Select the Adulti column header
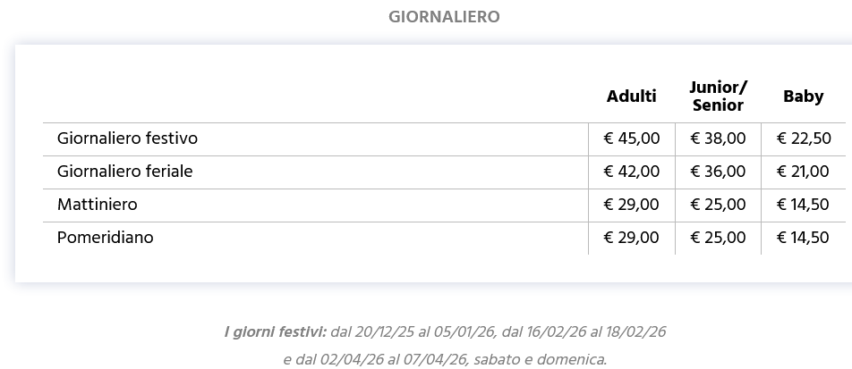The image size is (852, 369). pos(631,96)
